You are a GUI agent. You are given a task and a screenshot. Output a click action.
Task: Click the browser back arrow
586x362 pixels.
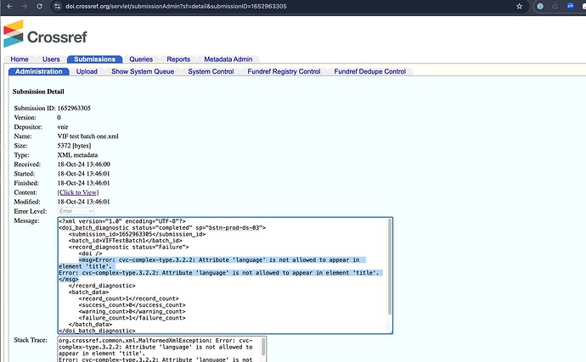pyautogui.click(x=9, y=6)
